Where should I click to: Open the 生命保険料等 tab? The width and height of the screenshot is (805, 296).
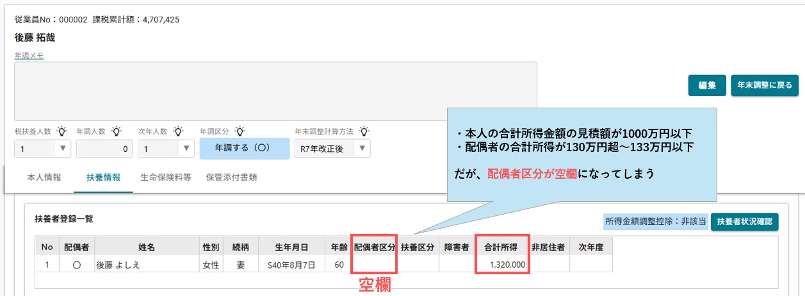[166, 177]
